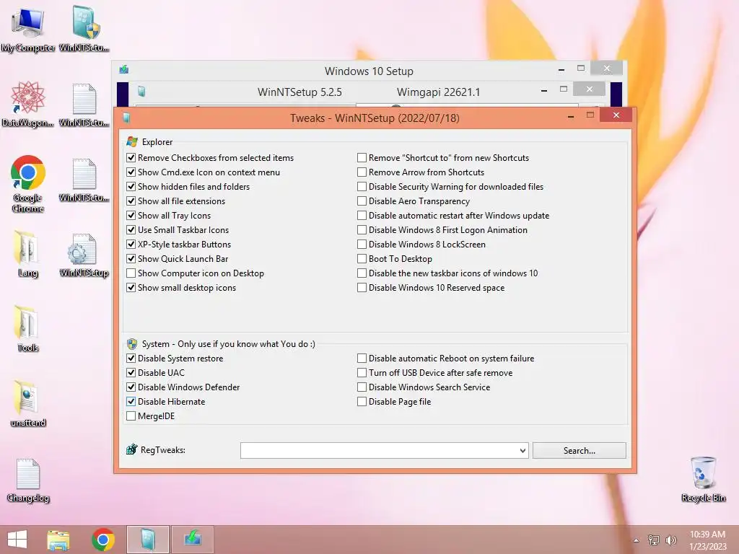This screenshot has width=739, height=554.
Task: Uncheck Disable System restore
Action: pyautogui.click(x=131, y=359)
